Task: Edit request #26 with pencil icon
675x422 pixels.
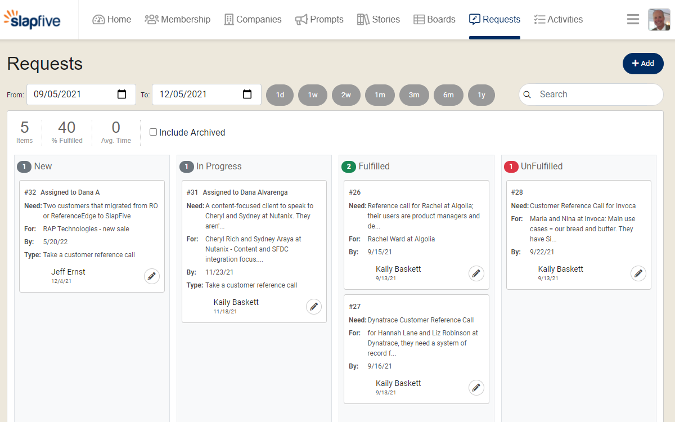Action: point(476,273)
